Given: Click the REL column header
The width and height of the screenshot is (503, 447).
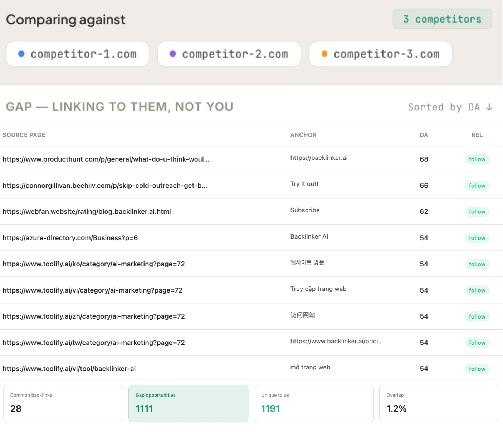Looking at the screenshot, I should tap(477, 135).
